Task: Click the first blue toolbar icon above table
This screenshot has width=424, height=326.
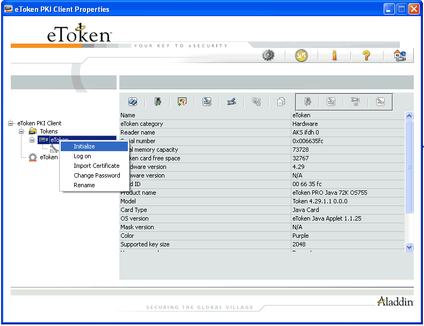Action: coord(133,102)
